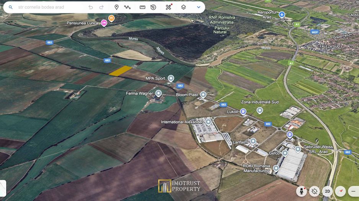Click the Aeroportul Arad airport marker

[282, 15]
